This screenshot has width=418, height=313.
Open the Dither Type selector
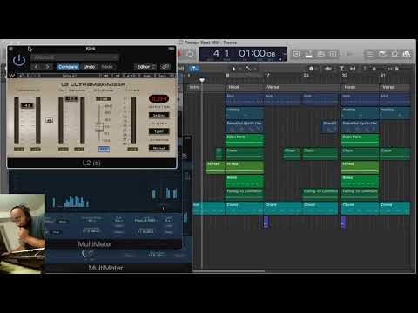point(158,131)
